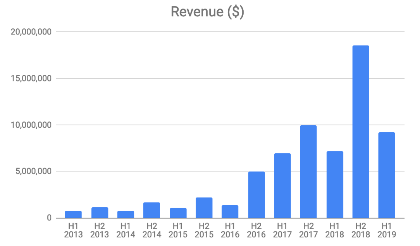The image size is (420, 246).
Task: Click the H1 2019 bar
Action: tap(387, 175)
